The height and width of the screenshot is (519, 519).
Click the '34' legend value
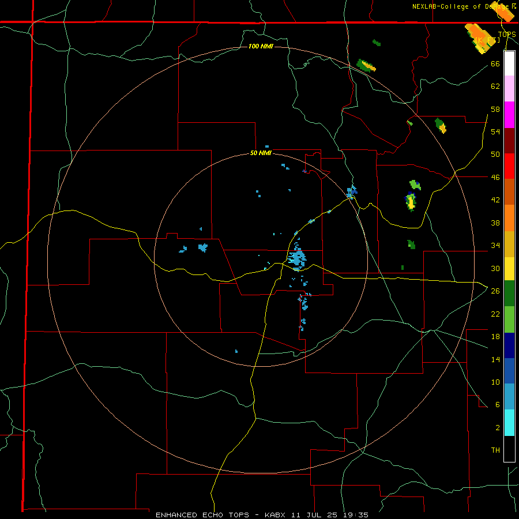tap(495, 246)
